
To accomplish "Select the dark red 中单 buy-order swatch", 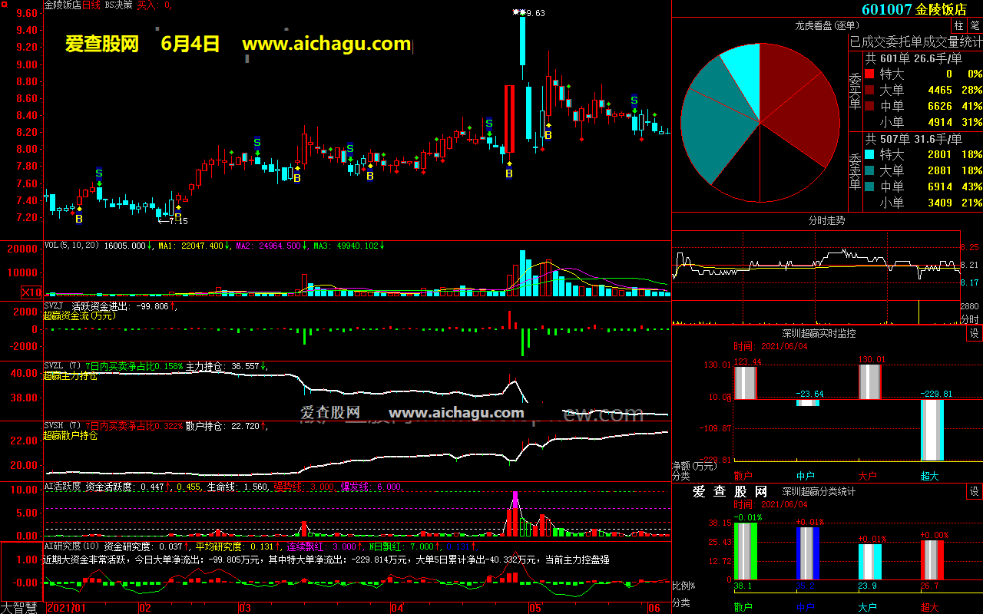I will tap(869, 106).
